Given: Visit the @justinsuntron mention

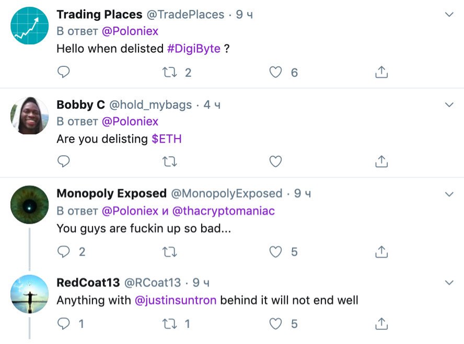Looking at the screenshot, I should click(175, 301).
